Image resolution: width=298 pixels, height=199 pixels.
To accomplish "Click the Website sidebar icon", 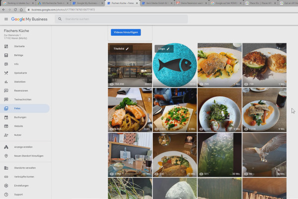I will click(6, 126).
